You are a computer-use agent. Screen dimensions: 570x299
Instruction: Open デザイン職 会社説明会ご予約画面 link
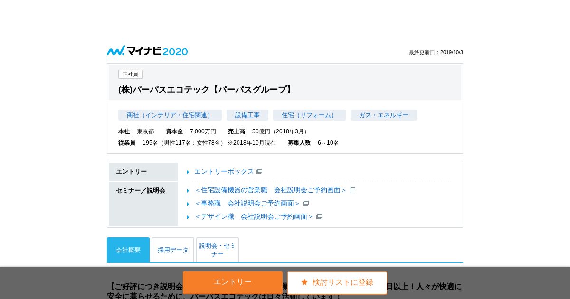[254, 216]
